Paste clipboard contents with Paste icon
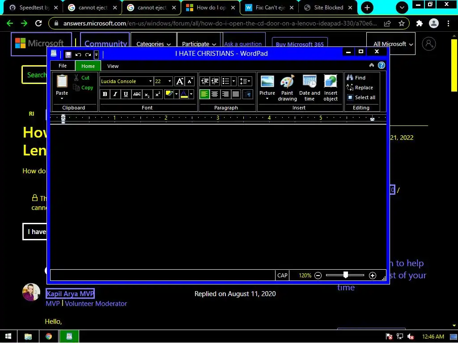 [x=62, y=81]
